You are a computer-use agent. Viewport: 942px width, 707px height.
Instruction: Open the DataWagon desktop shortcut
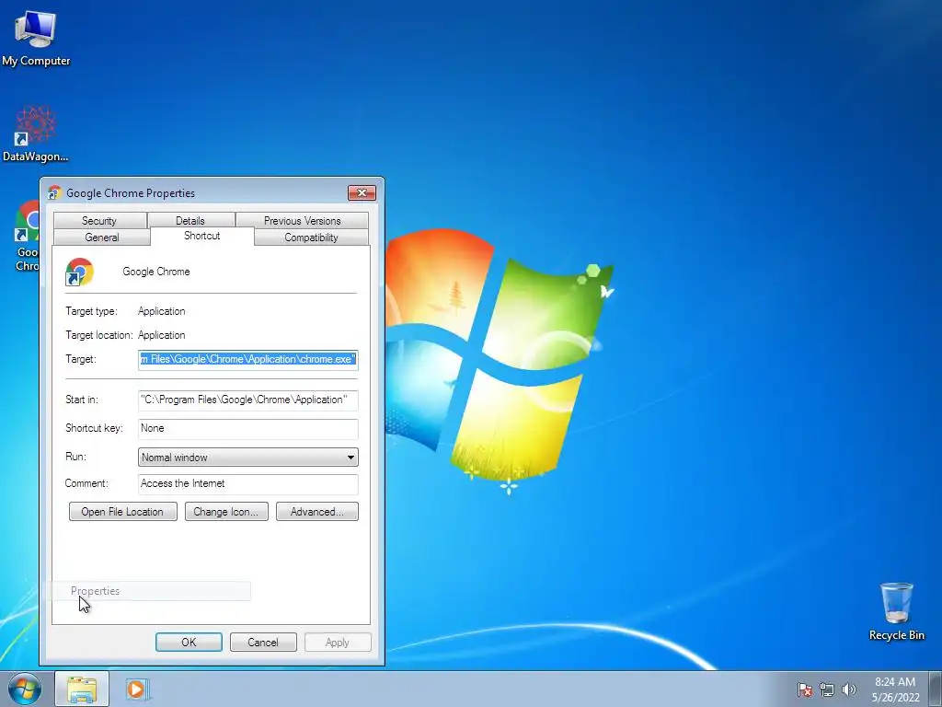36,133
